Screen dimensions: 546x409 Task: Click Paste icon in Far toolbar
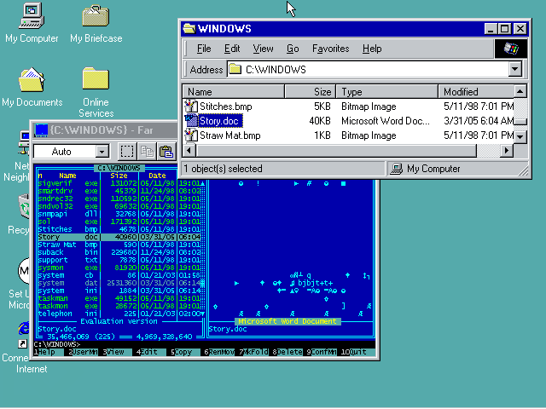(x=166, y=152)
